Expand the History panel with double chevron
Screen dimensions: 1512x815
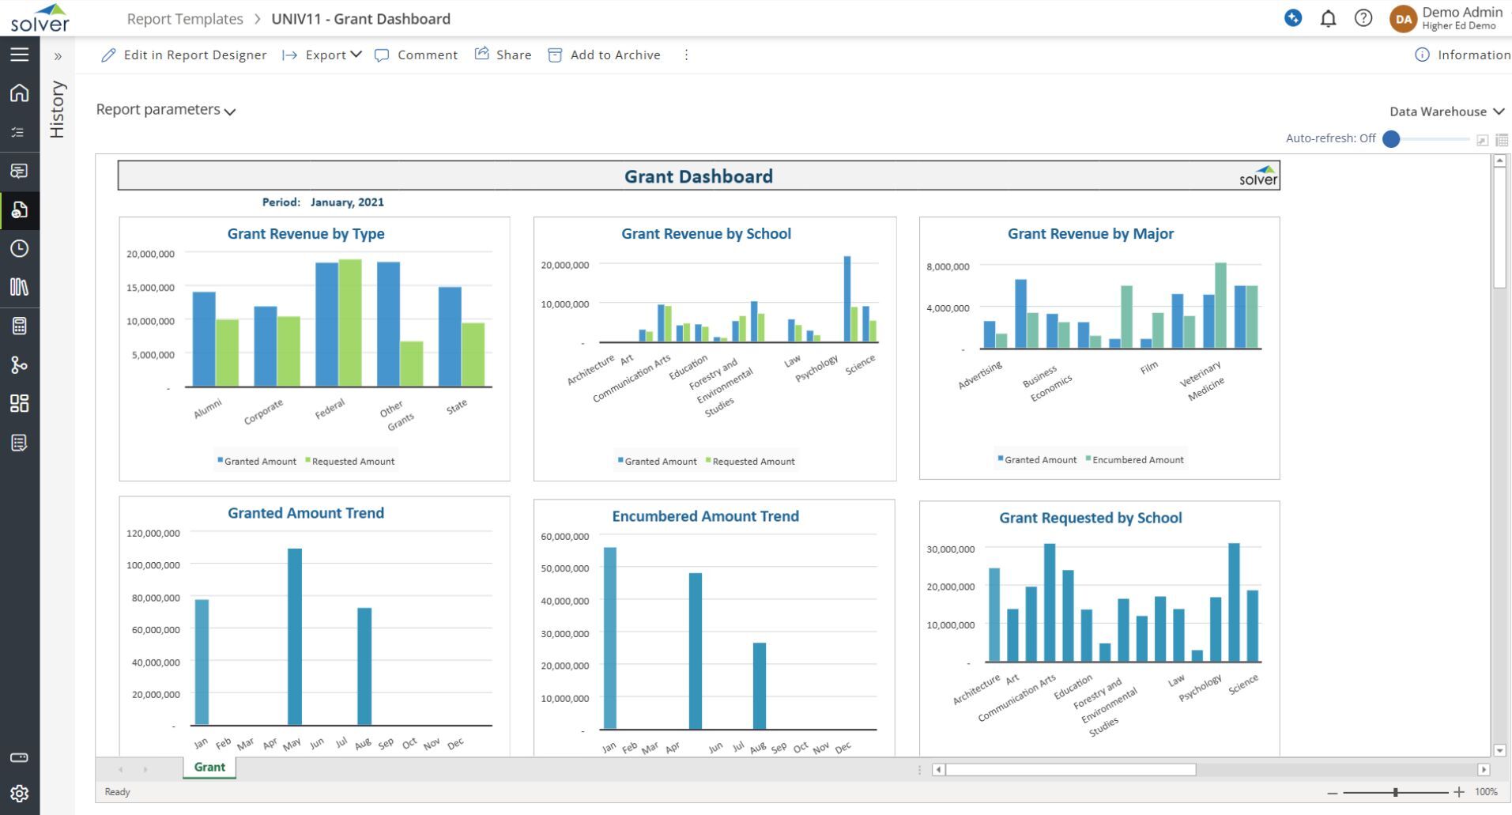click(58, 56)
